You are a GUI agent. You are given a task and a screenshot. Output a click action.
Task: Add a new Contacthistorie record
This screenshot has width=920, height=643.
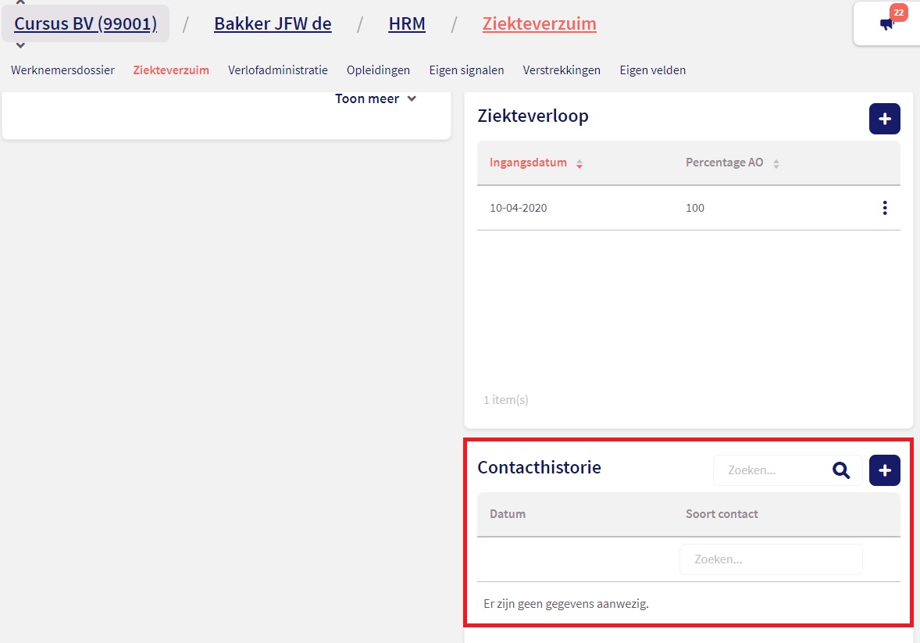point(884,470)
